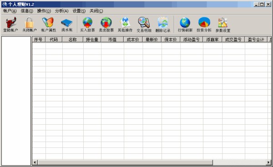Viewport: 273px width, 167px height.
Task: Click the 登陆帐户 bull icon
Action: pos(11,25)
